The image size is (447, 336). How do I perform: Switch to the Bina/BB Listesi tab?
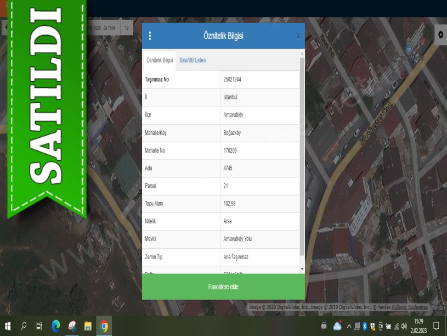pos(193,60)
